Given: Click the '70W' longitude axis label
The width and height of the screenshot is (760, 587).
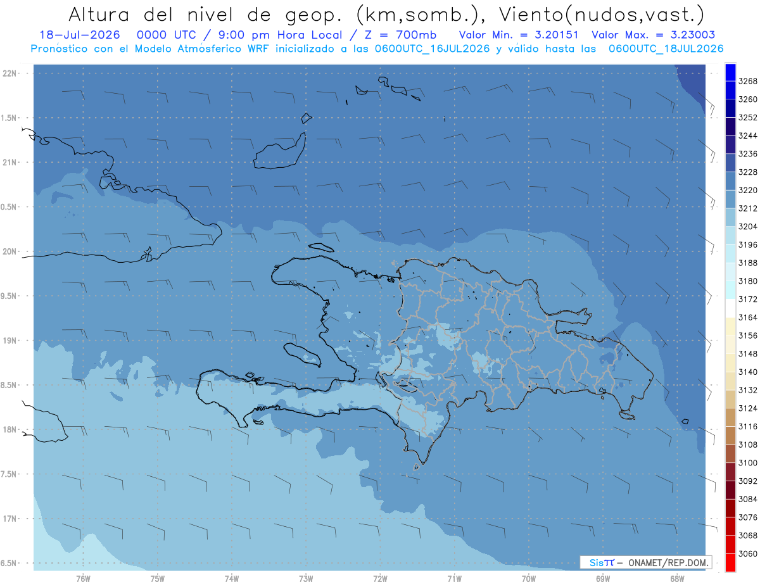Looking at the screenshot, I should click(x=529, y=578).
